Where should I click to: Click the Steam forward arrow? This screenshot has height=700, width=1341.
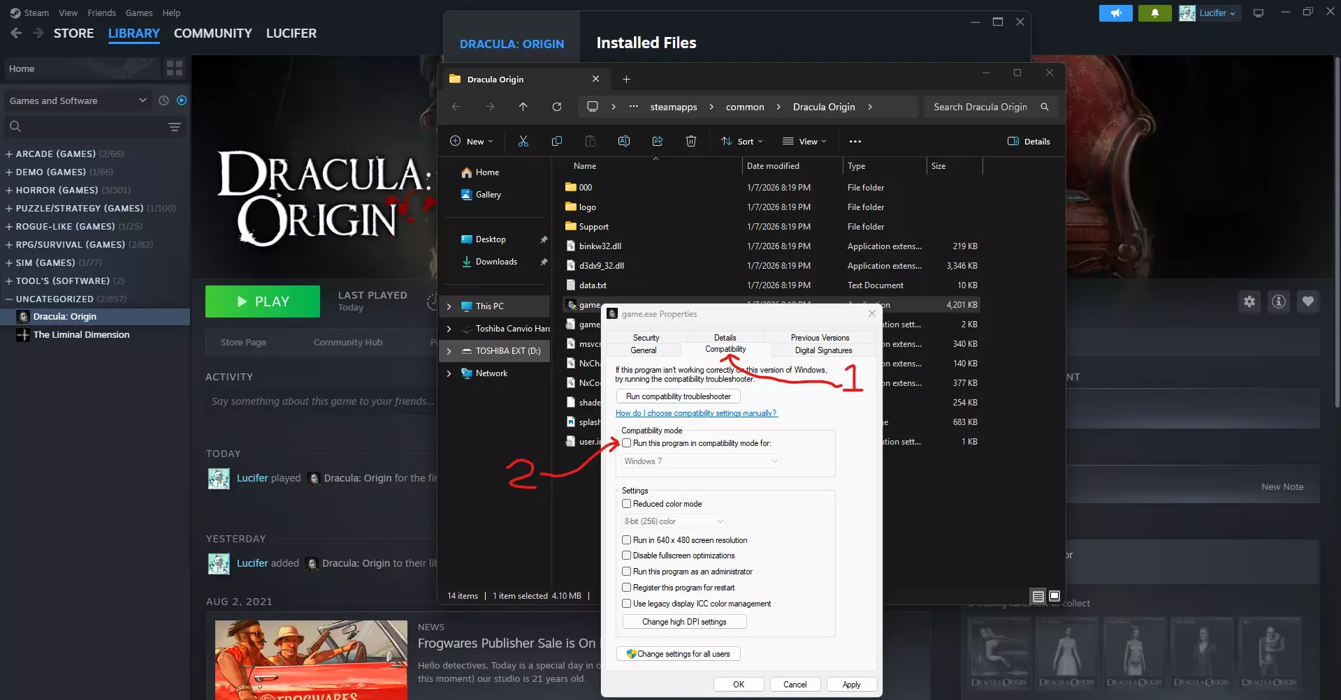tap(38, 33)
